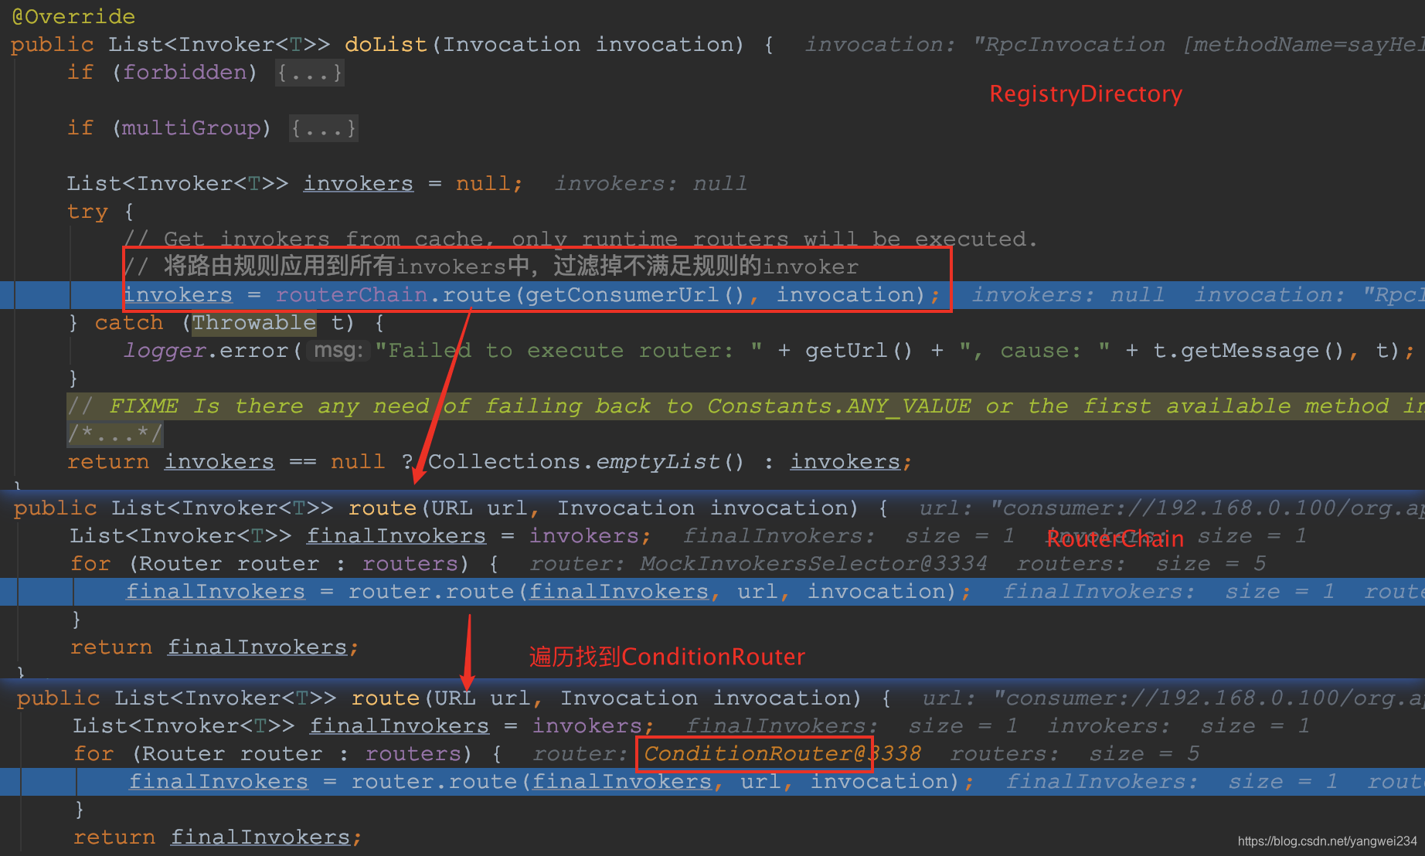
Task: Click the 'Get invokers from cache' comment
Action: click(581, 239)
